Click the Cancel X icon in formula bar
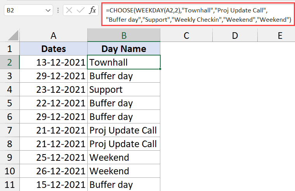This screenshot has width=295, height=191. (x=69, y=10)
